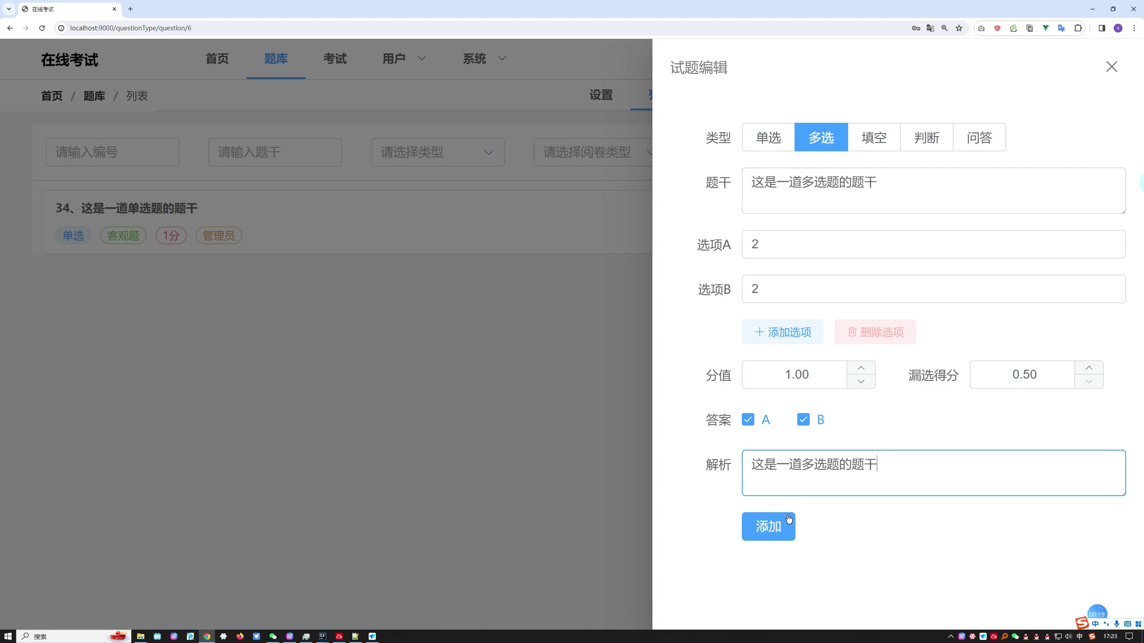Open the 考试 nav tab
The image size is (1144, 643).
pyautogui.click(x=335, y=58)
